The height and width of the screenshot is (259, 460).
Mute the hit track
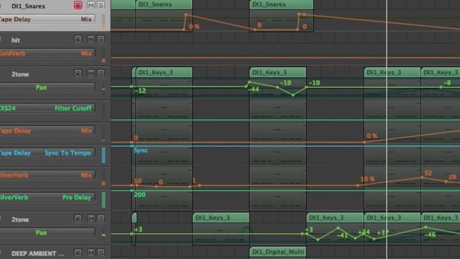[91, 40]
